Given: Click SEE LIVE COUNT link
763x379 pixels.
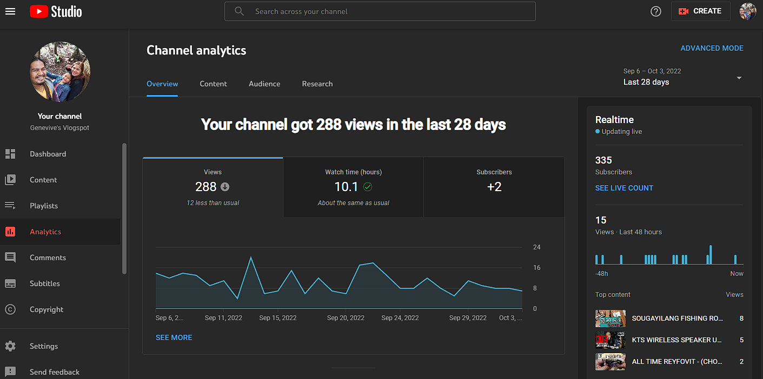Looking at the screenshot, I should tap(624, 188).
